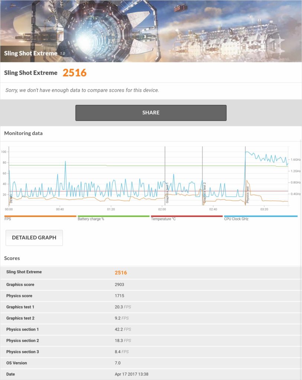The width and height of the screenshot is (302, 380).
Task: Click the Graphics test 1 FPS row
Action: [x=151, y=307]
